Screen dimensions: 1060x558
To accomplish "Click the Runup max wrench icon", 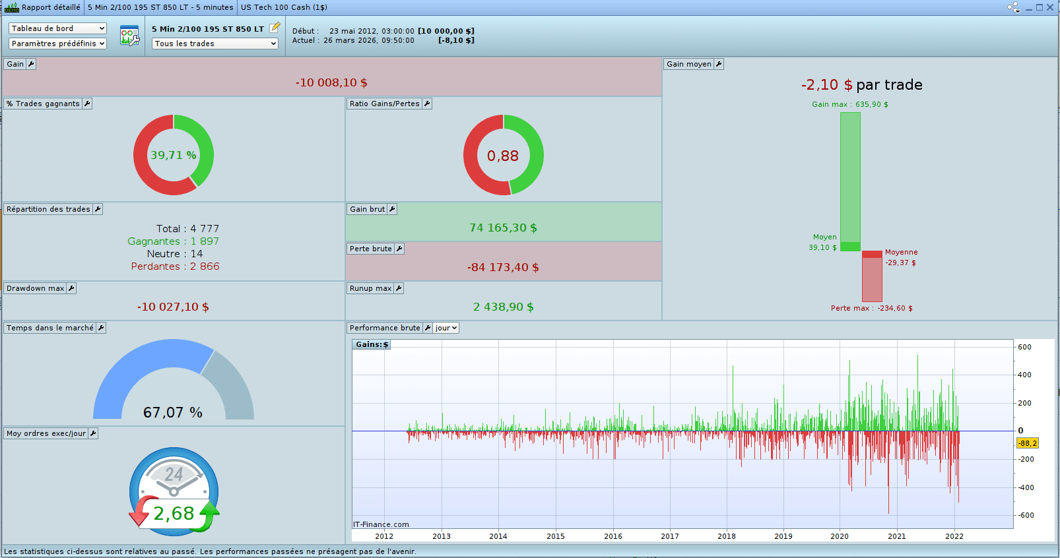I will click(x=399, y=288).
